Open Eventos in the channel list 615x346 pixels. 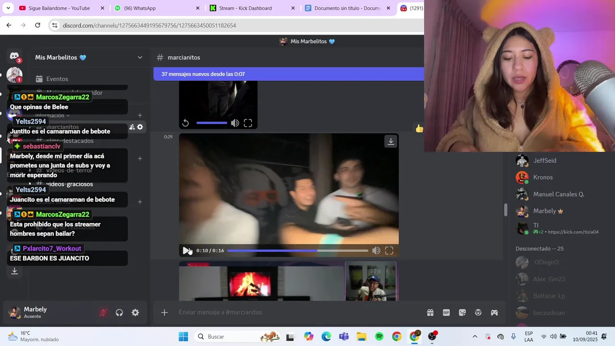click(57, 79)
